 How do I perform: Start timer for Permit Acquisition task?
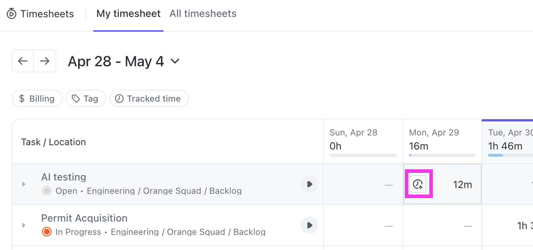(x=309, y=225)
